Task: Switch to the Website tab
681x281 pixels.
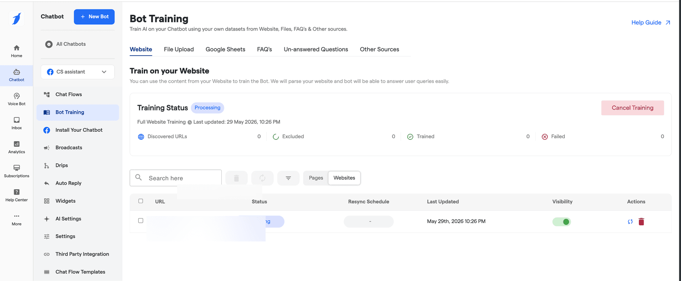Action: [x=141, y=49]
